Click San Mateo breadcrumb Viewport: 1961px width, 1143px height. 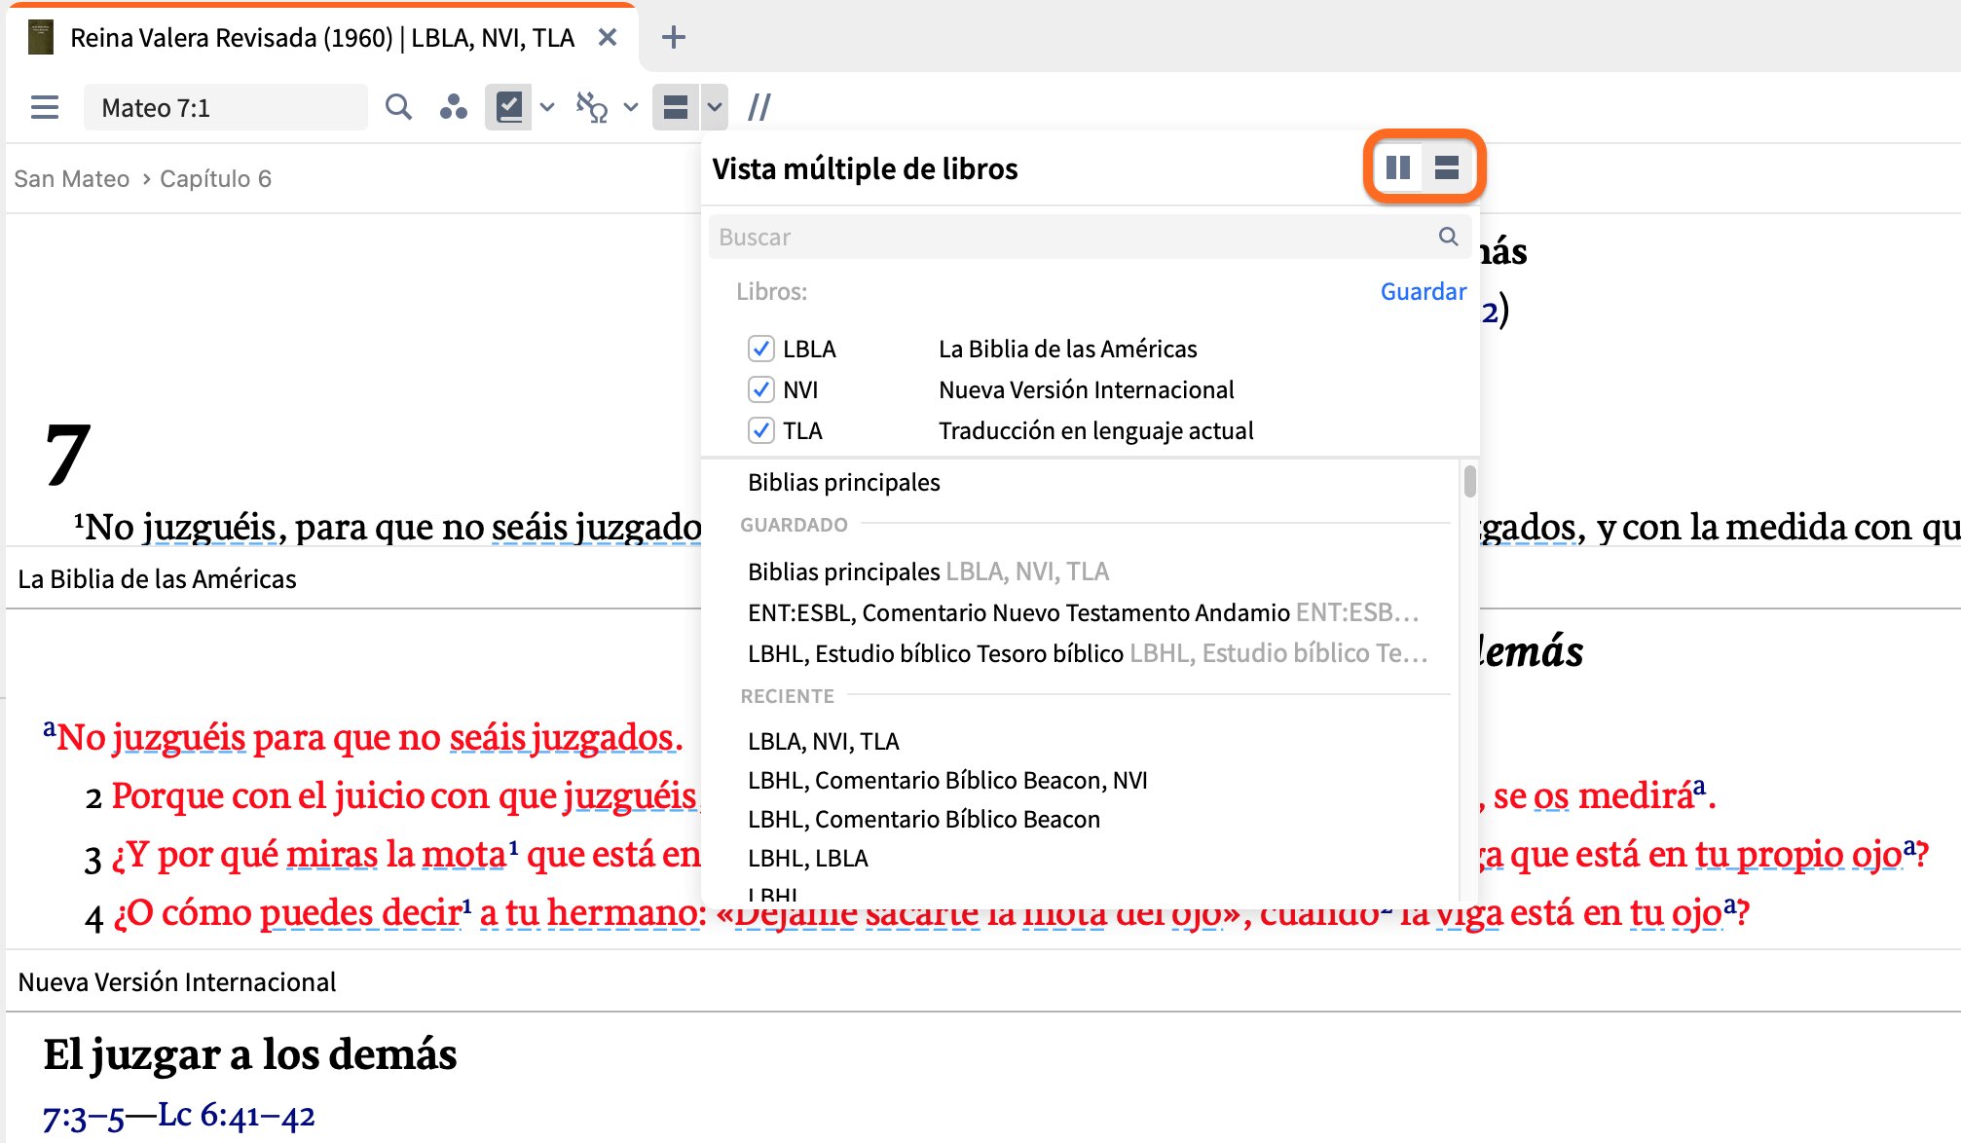click(71, 179)
